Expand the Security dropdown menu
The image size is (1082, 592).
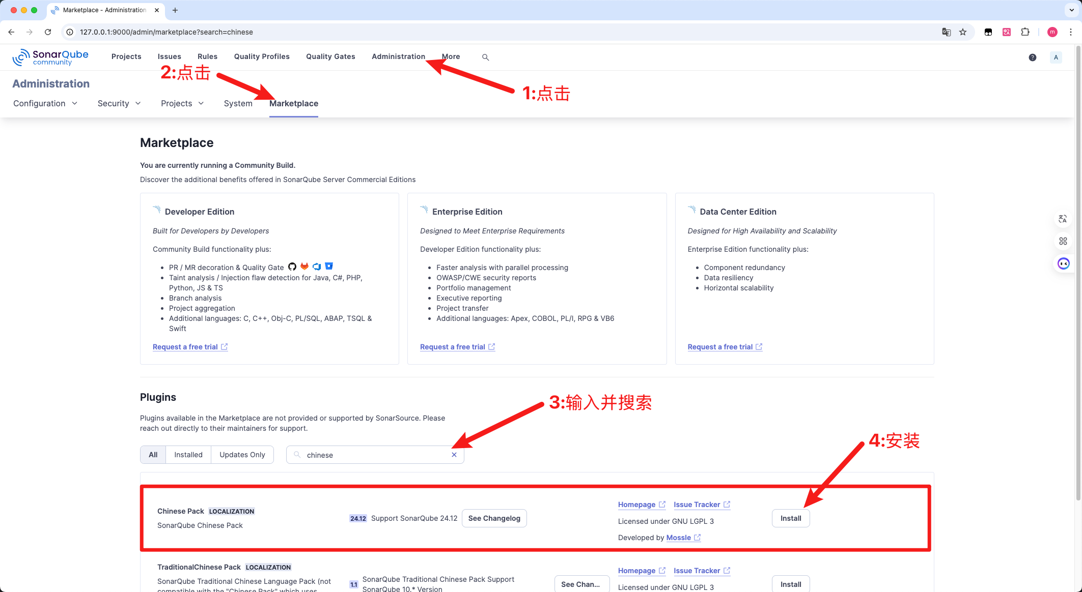tap(119, 103)
